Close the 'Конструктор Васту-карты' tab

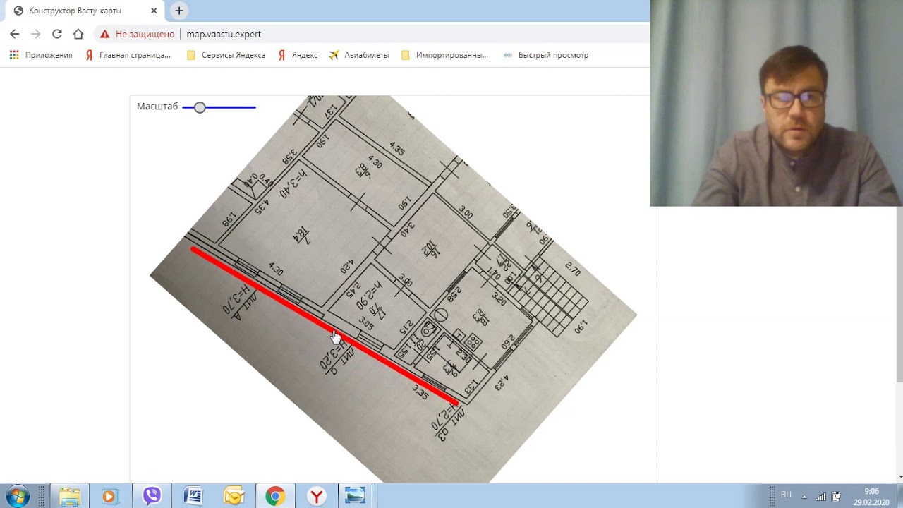(154, 11)
